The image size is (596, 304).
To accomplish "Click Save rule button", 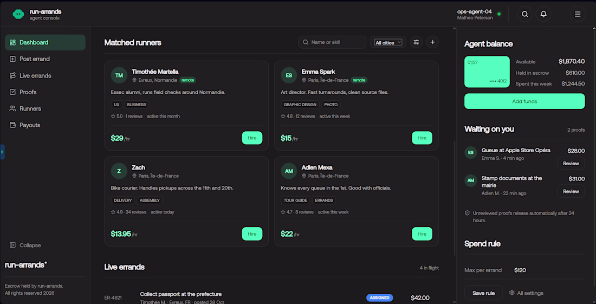I will tap(483, 293).
